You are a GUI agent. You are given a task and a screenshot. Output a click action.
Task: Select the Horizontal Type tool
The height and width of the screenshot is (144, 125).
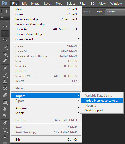[5, 130]
